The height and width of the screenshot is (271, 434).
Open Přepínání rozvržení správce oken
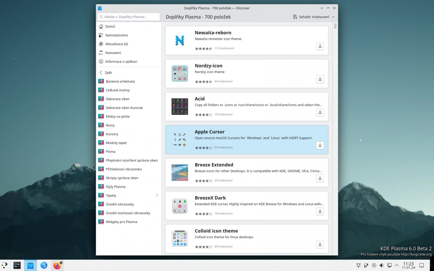click(129, 160)
